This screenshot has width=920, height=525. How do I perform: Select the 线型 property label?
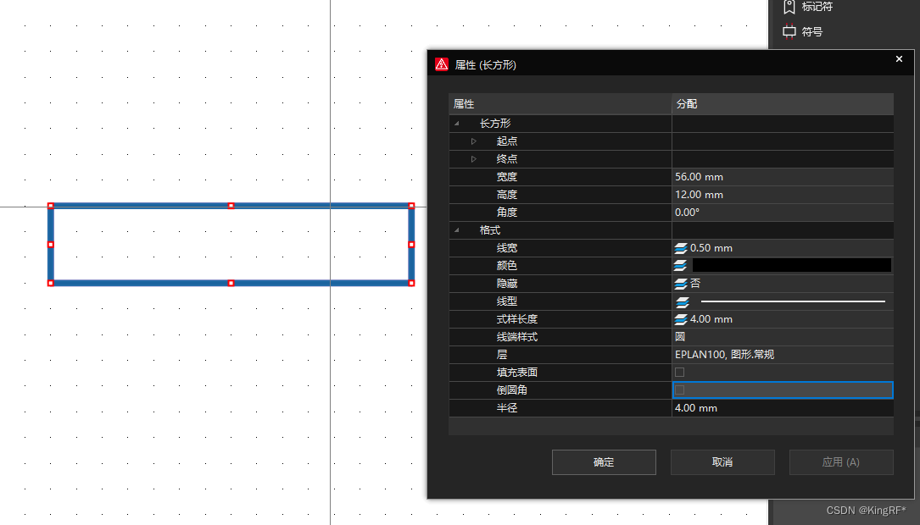click(507, 301)
